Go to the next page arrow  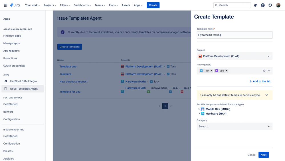click(x=171, y=106)
